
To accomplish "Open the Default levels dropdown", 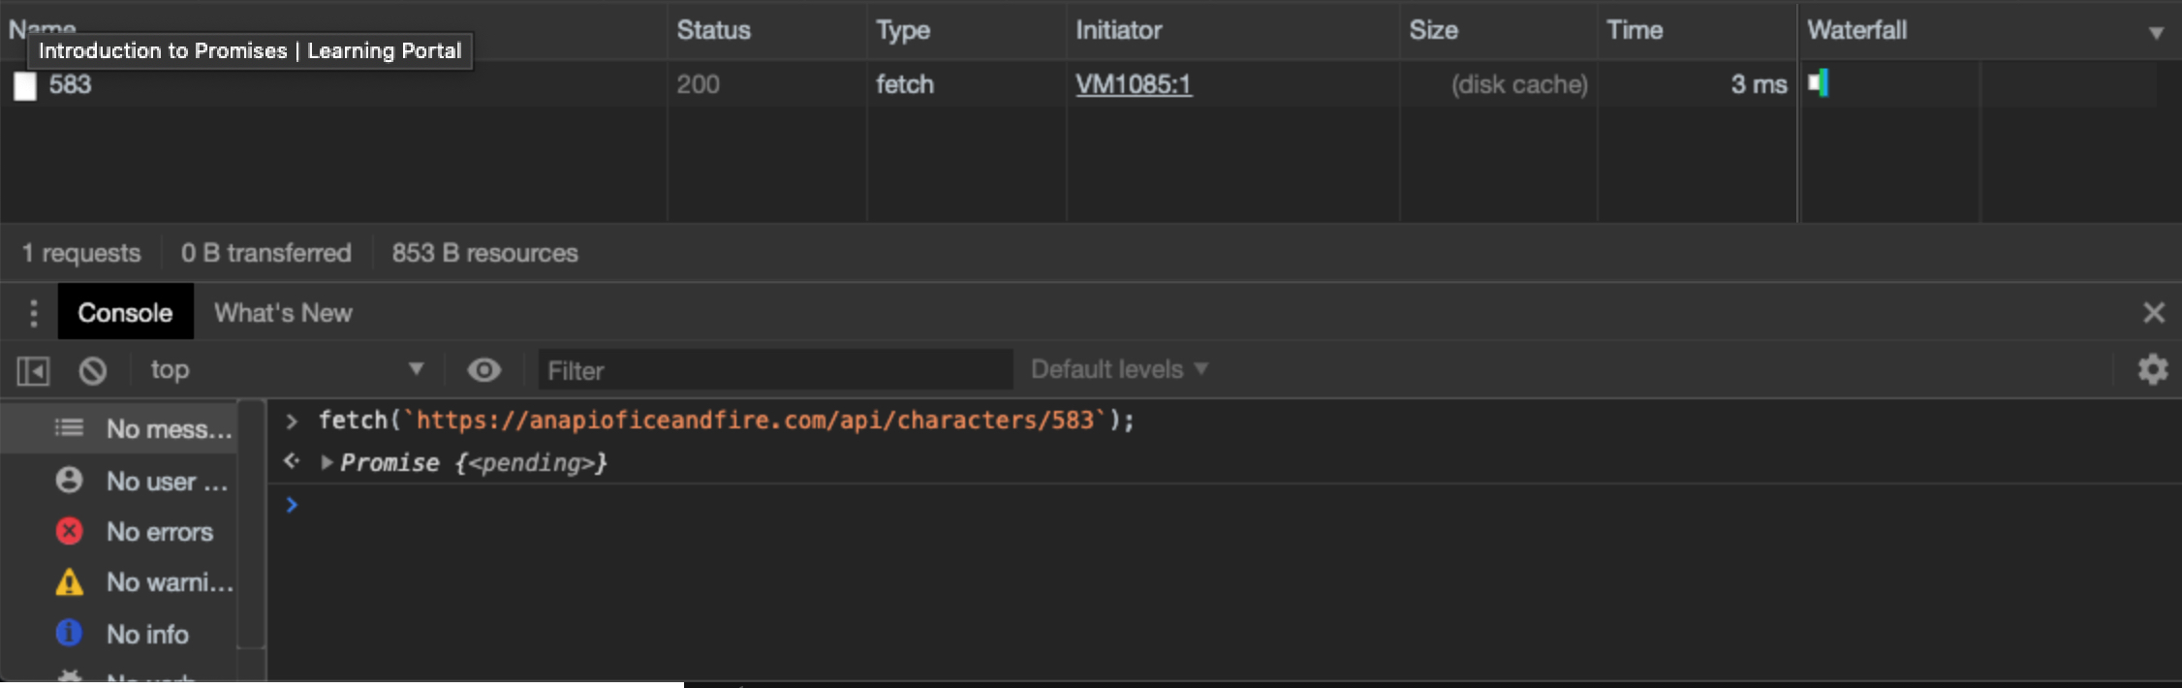I will click(x=1118, y=370).
